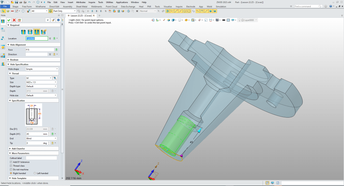Select the fourth hole type icon under Required

tap(43, 32)
